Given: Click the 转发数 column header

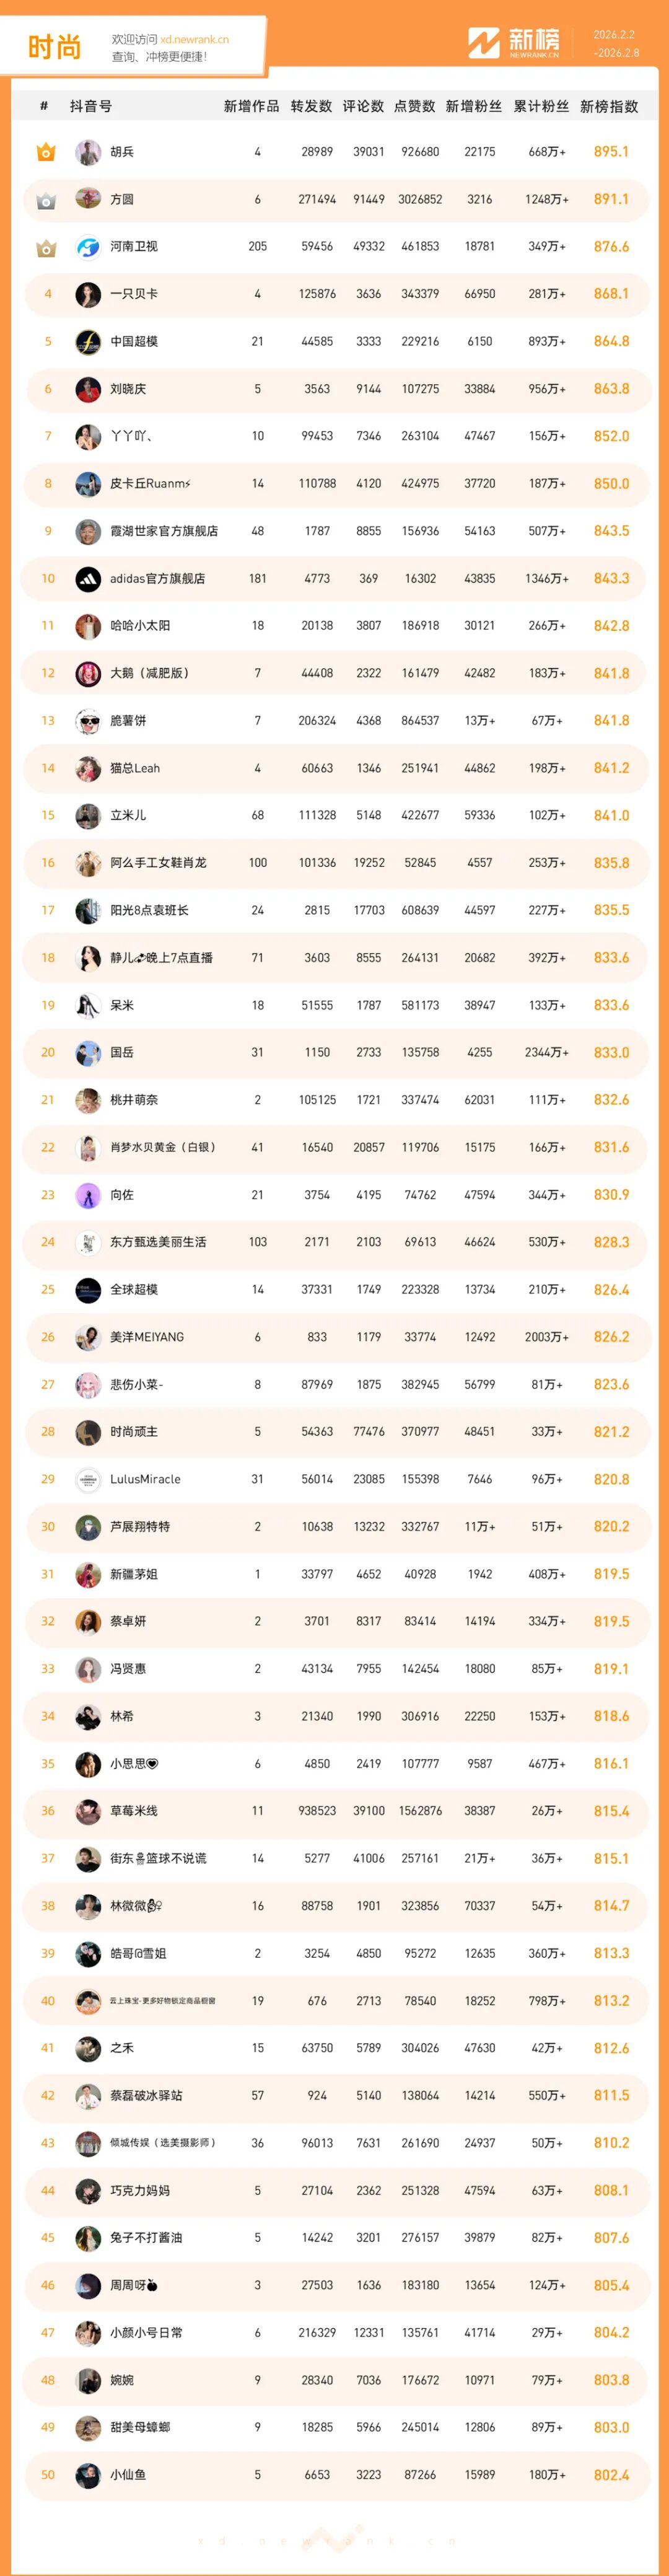Looking at the screenshot, I should (x=311, y=106).
